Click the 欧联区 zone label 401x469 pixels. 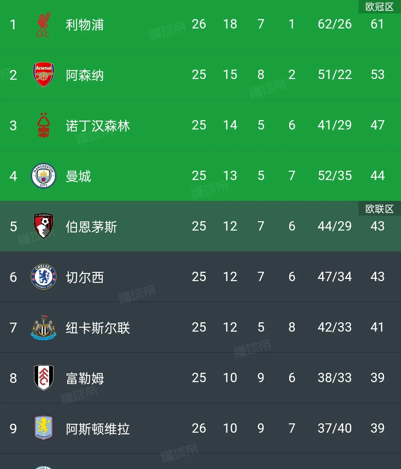(379, 208)
